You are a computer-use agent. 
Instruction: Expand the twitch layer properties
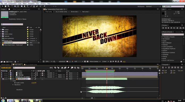point(9,73)
